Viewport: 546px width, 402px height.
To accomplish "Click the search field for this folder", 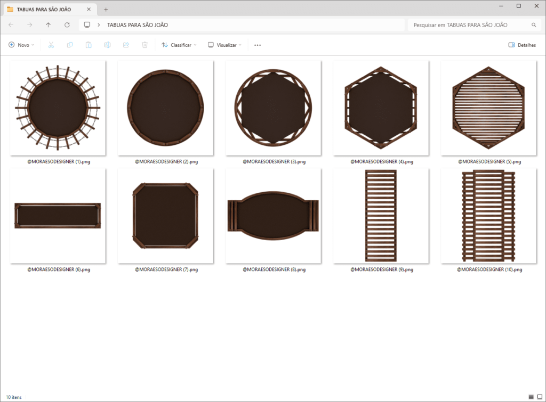I will click(473, 24).
